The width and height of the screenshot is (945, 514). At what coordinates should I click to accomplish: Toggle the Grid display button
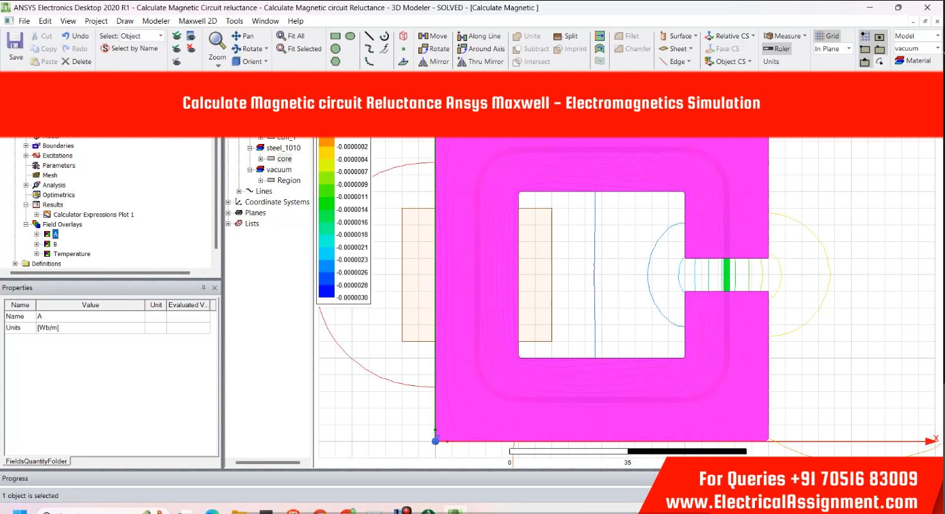(826, 36)
